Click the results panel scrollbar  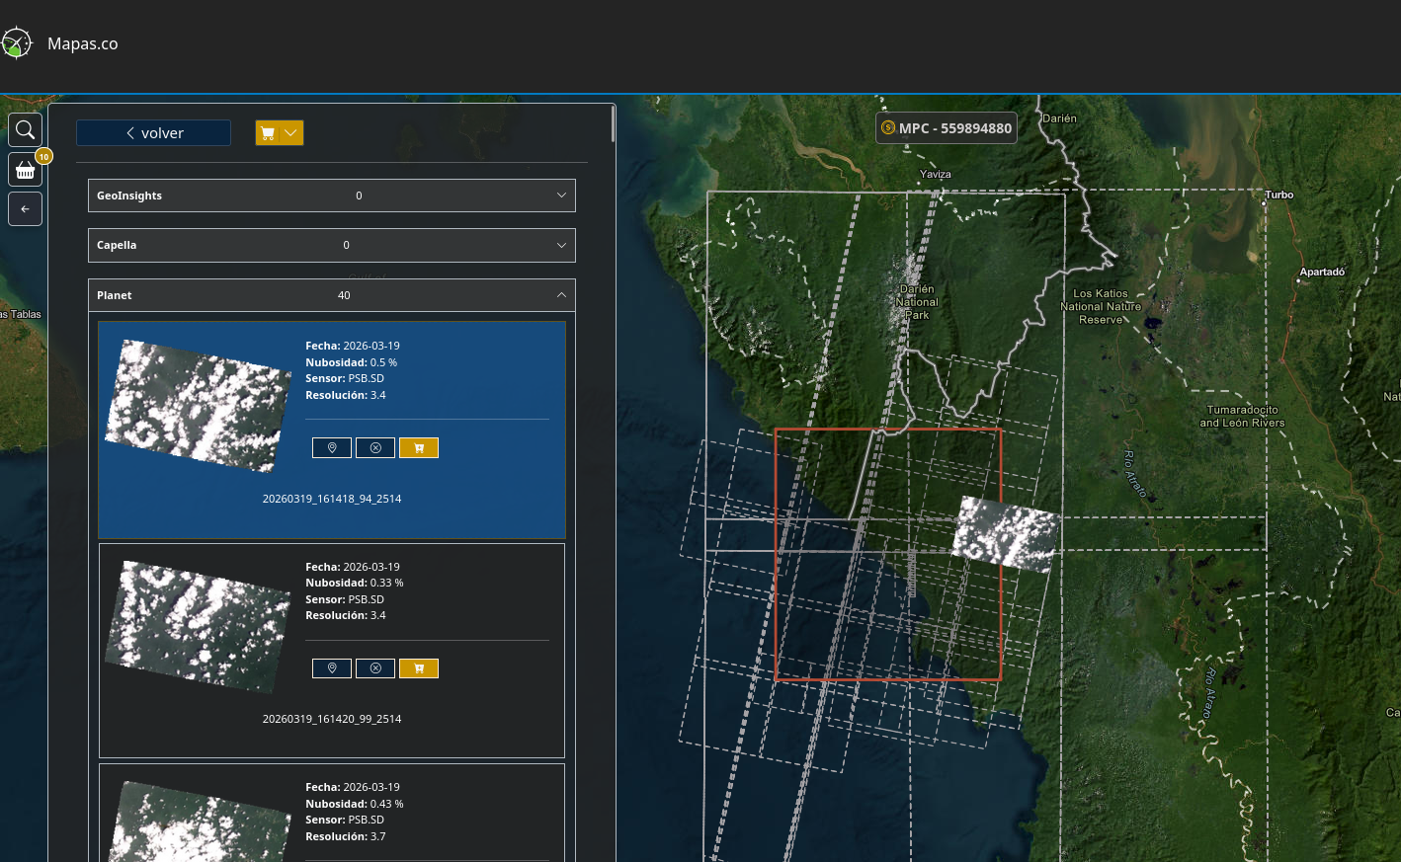(614, 123)
